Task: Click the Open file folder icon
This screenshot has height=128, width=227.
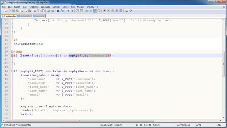Action: (x=9, y=11)
